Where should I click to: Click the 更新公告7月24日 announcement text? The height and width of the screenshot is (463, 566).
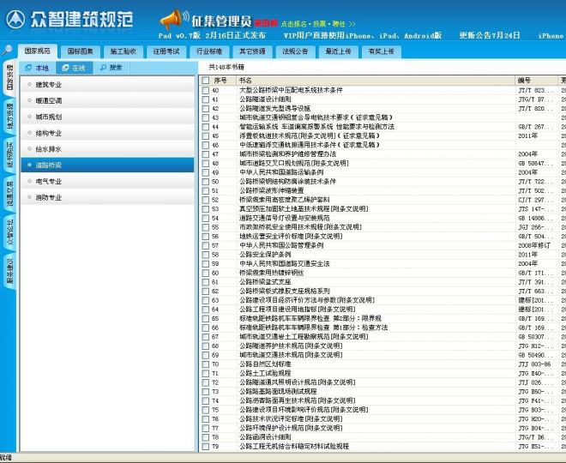tap(490, 35)
